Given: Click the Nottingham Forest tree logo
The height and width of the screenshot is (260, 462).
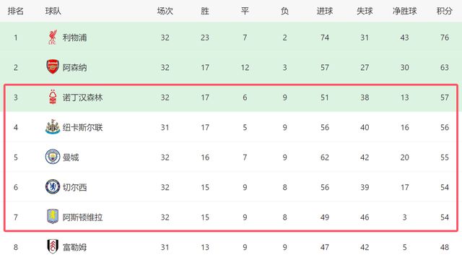Looking at the screenshot, I should click(53, 97).
